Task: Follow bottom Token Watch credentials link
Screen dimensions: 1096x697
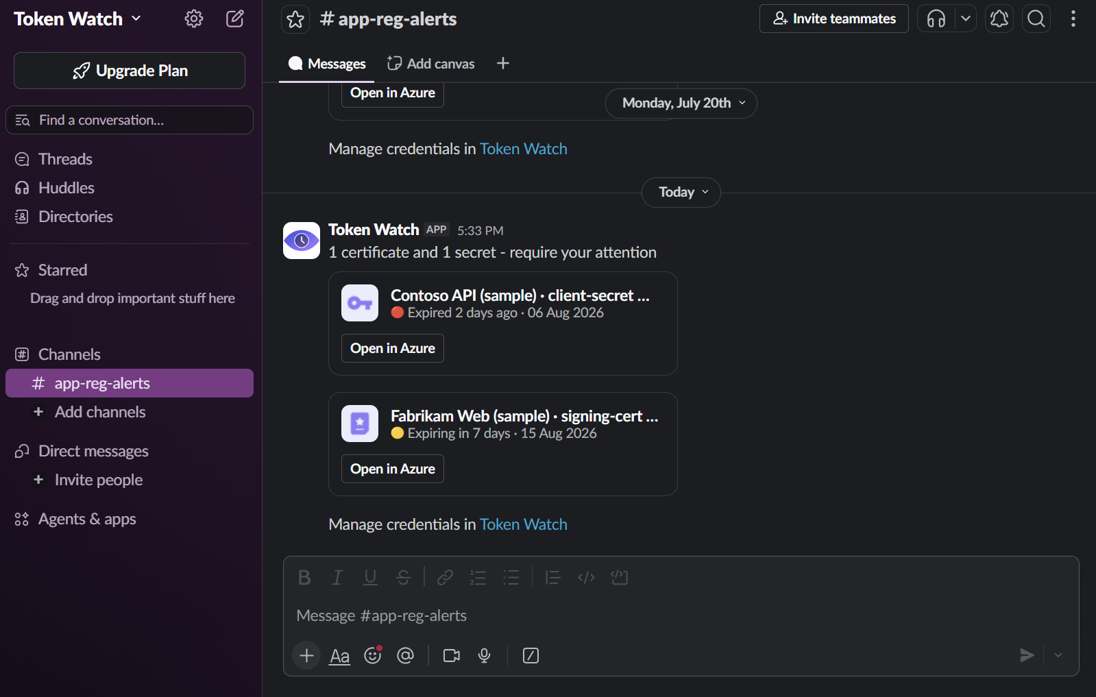Action: point(524,524)
